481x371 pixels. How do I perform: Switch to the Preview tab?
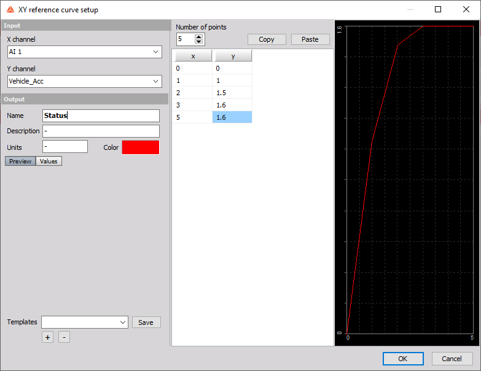click(20, 162)
